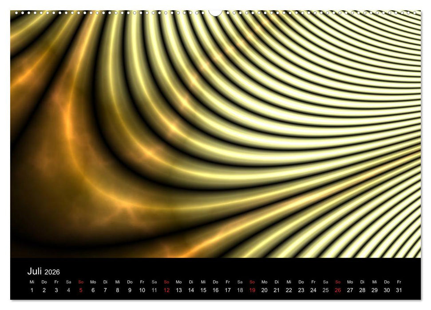Click the So weekday label above date 5
Image resolution: width=431 pixels, height=310 pixels.
click(80, 281)
